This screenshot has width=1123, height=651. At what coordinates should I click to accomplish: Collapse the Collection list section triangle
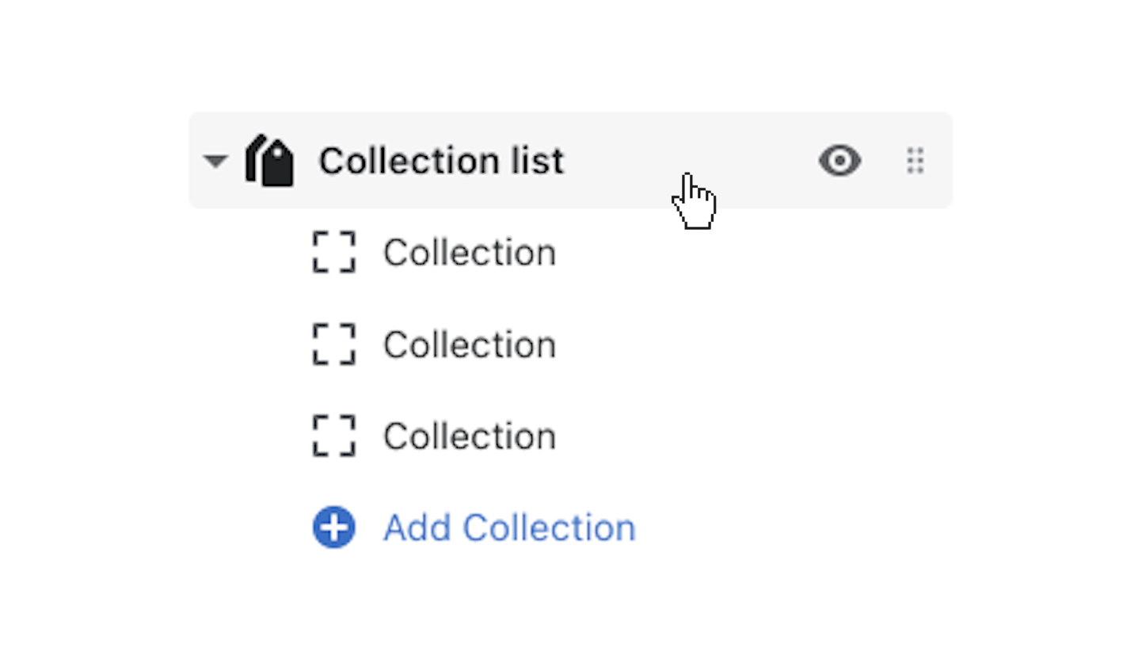pyautogui.click(x=215, y=162)
